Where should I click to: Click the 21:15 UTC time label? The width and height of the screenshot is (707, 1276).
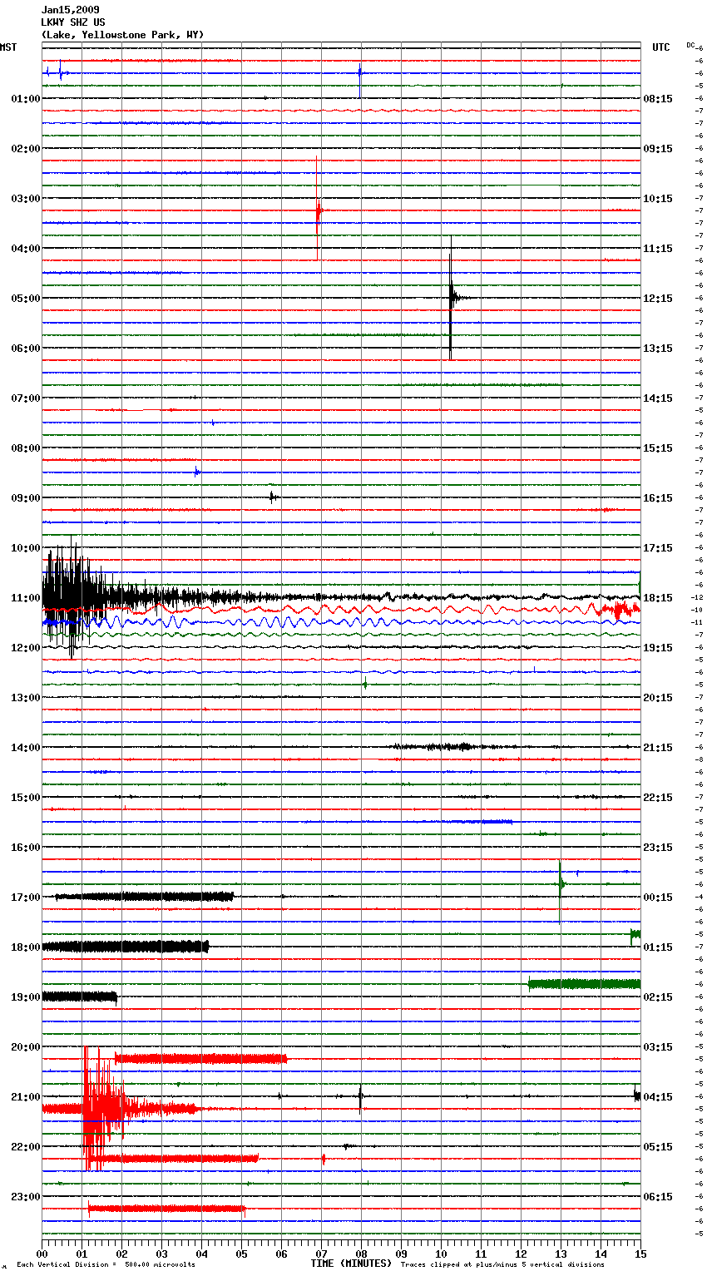point(658,748)
